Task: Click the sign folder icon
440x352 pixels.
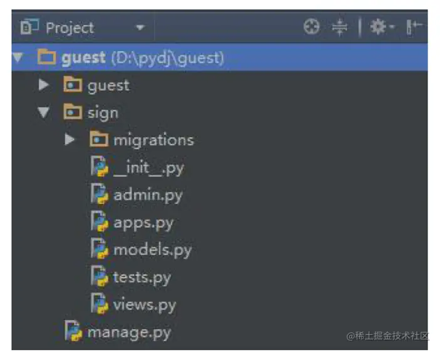Action: click(73, 112)
